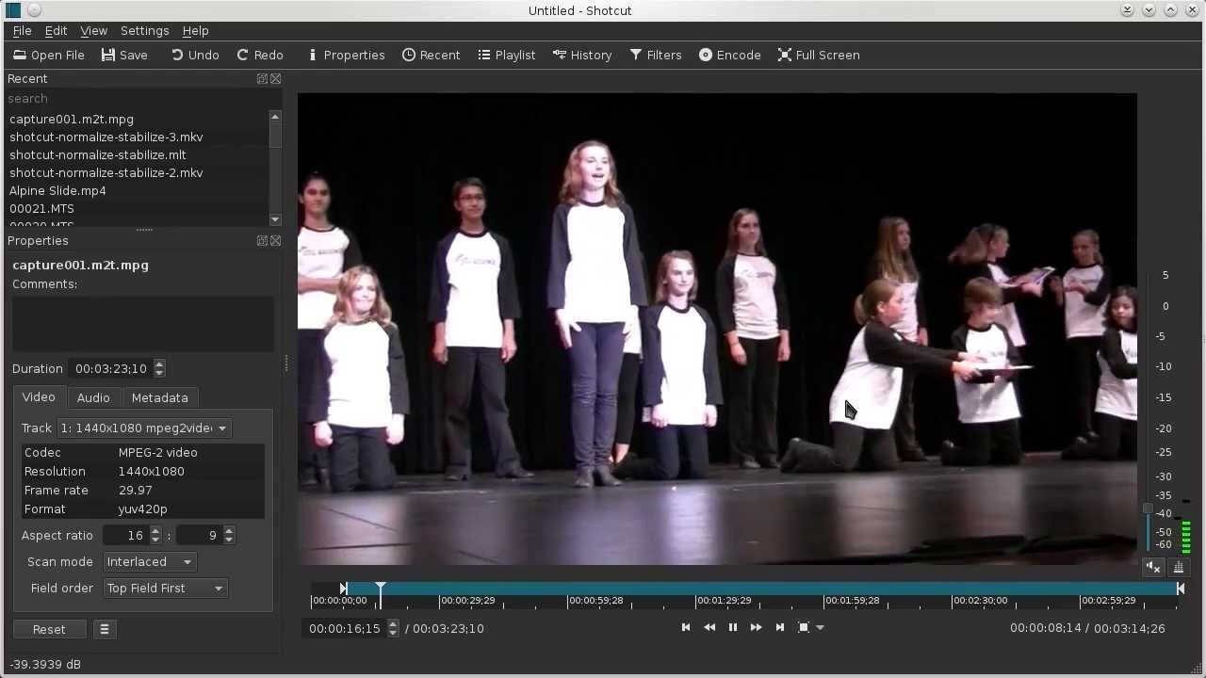
Task: Save the project using the Save button
Action: click(x=124, y=55)
